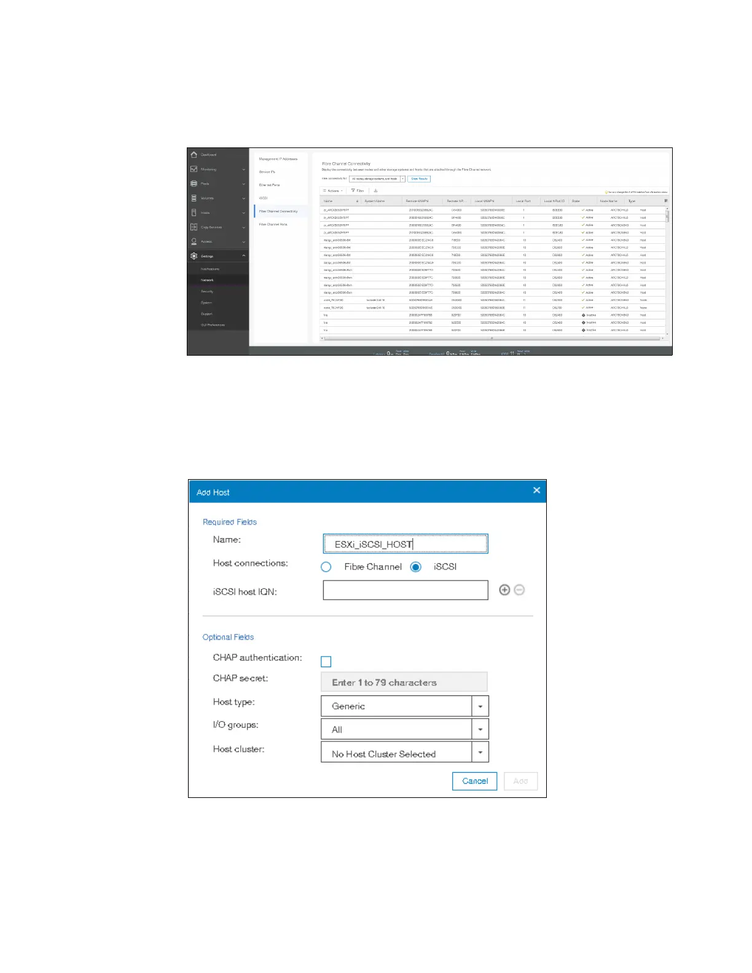Click the System Name column header

[x=375, y=201]
